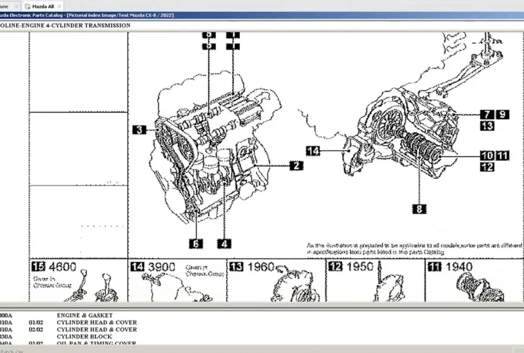Switch to the Mazda All tab
The image size is (524, 353).
point(43,6)
